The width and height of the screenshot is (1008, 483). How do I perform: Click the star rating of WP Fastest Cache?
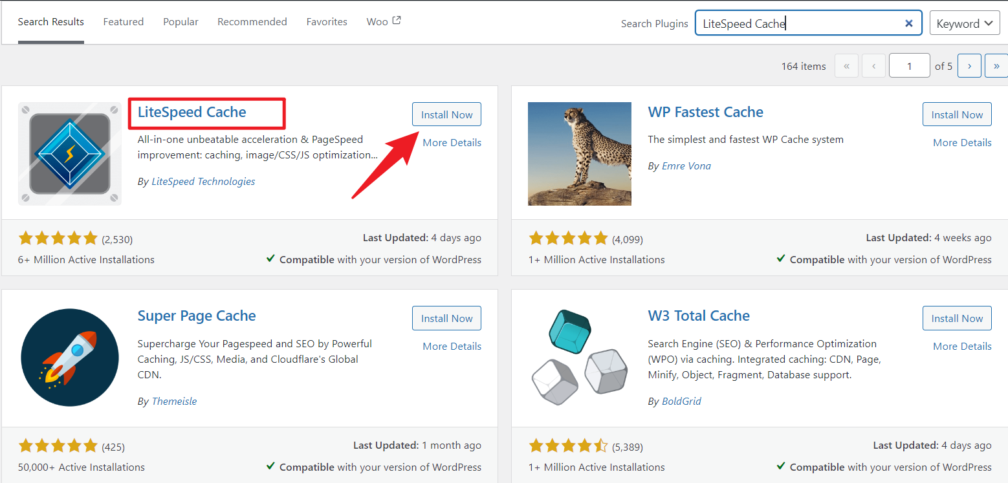coord(568,238)
